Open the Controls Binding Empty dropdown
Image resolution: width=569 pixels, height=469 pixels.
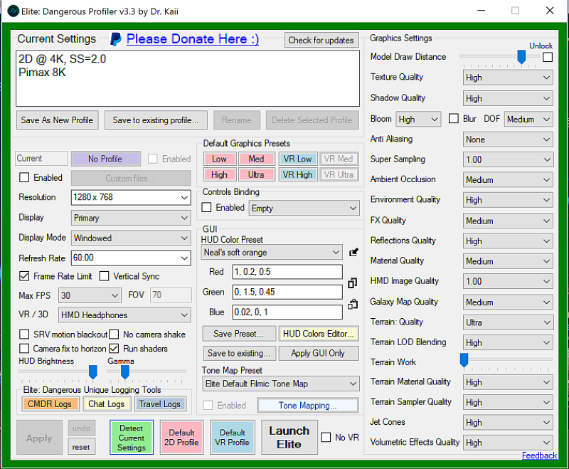[x=304, y=209]
